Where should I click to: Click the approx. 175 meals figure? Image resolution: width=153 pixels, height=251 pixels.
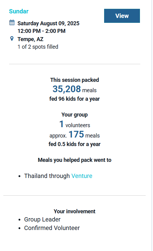point(75,134)
